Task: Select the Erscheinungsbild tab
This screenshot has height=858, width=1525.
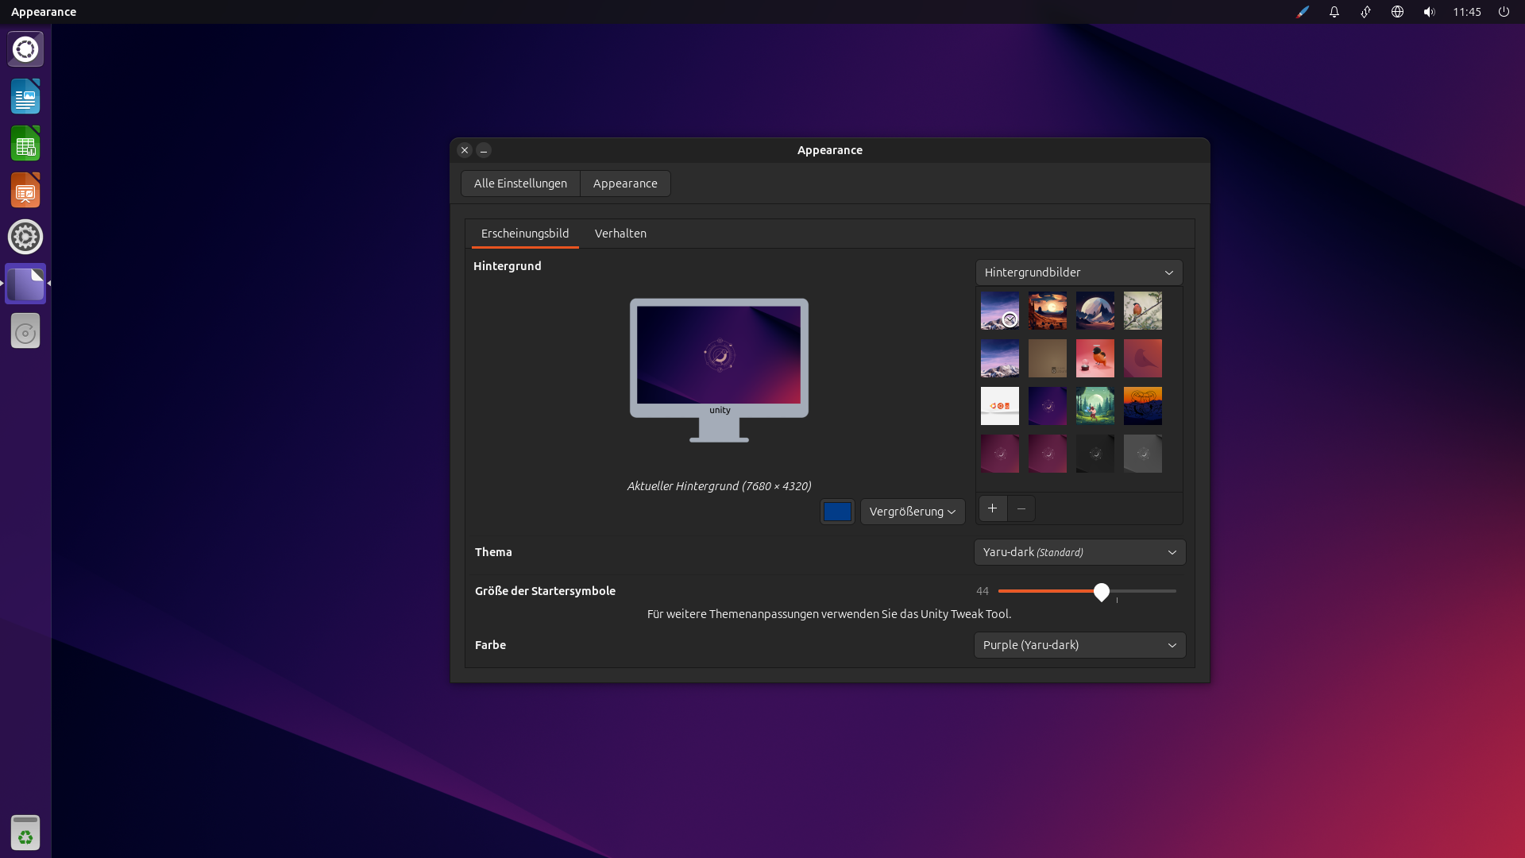Action: coord(525,234)
